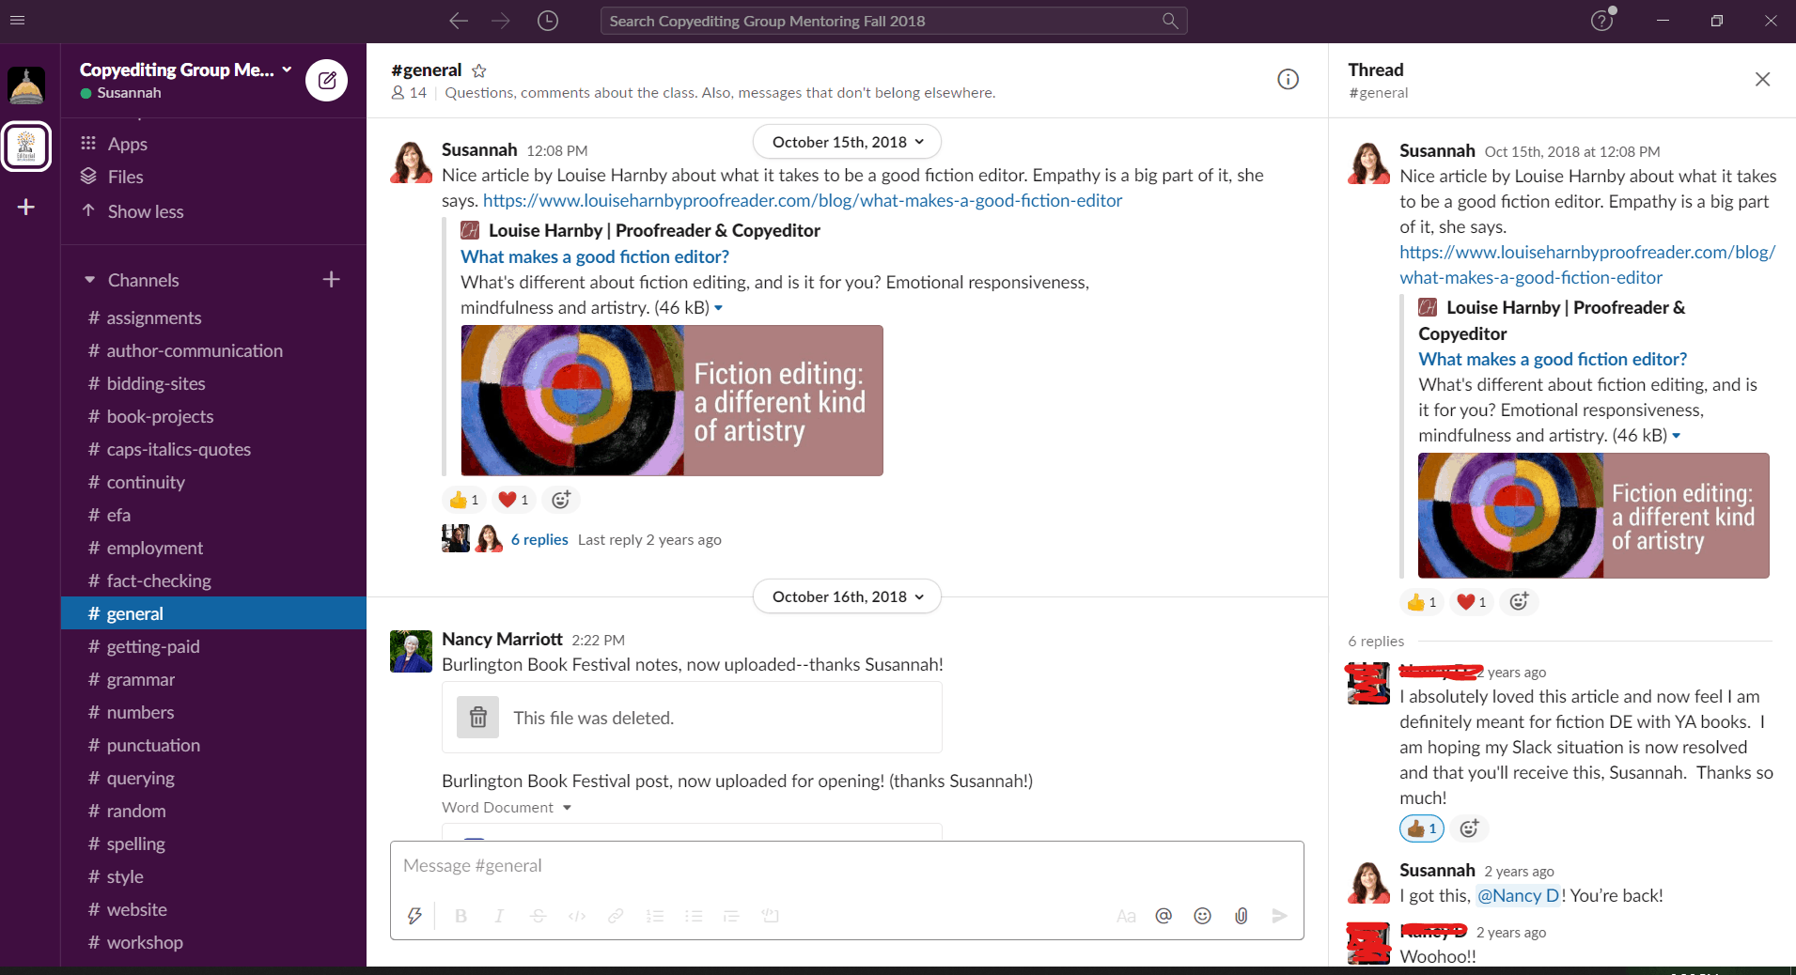This screenshot has width=1796, height=975.
Task: Toggle heart reaction in main message
Action: click(513, 500)
